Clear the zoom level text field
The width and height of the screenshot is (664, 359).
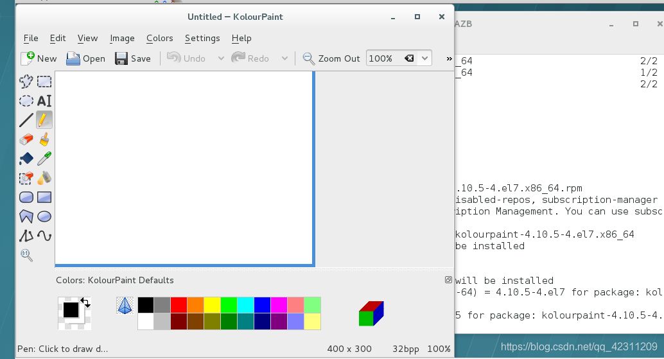pos(409,58)
